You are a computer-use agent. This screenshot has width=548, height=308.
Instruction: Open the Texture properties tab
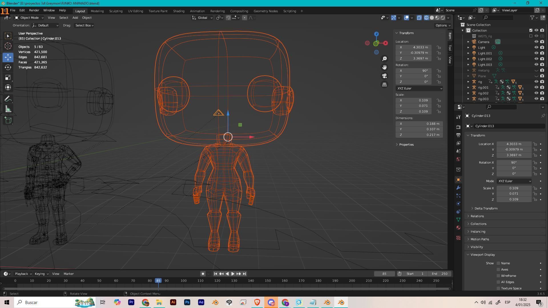tap(458, 238)
